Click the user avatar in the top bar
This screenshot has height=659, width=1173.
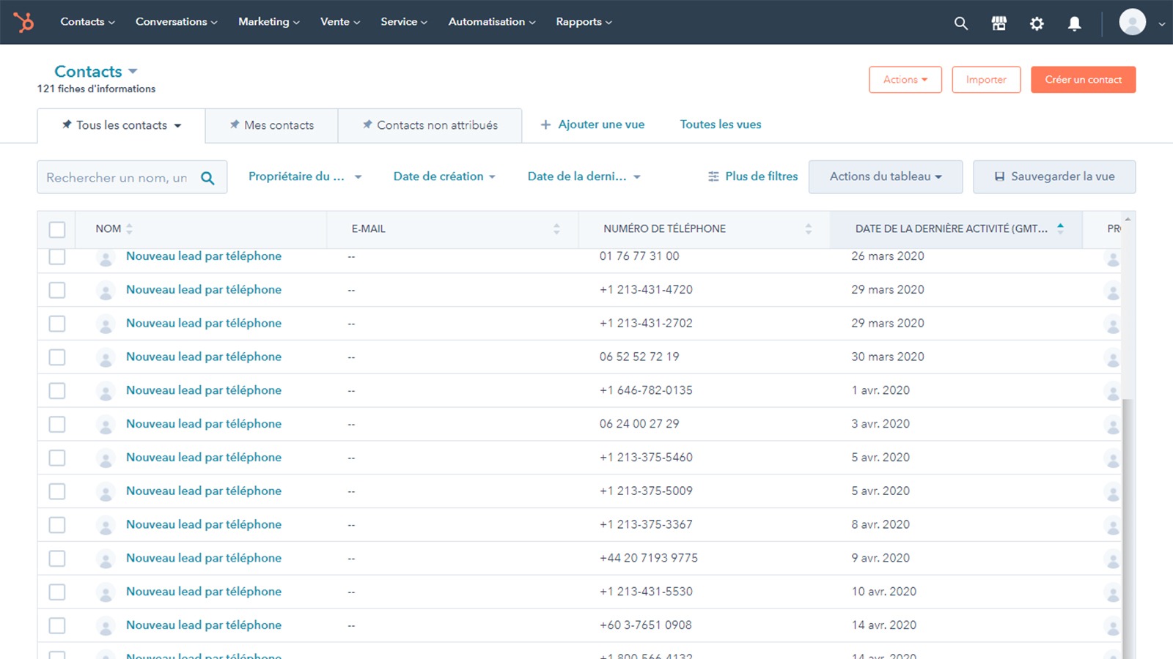pos(1131,22)
